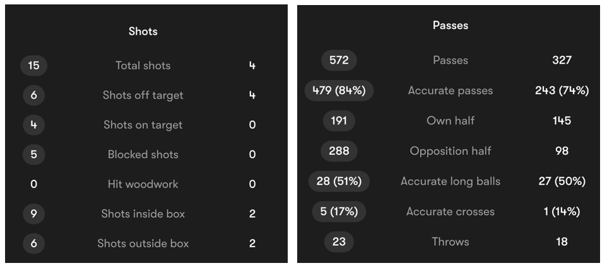Click the Total shots label

pos(143,65)
